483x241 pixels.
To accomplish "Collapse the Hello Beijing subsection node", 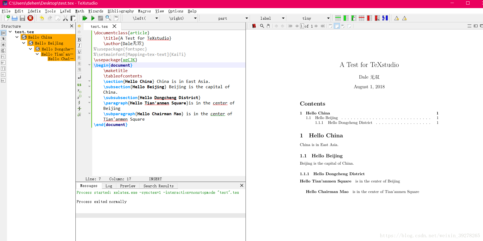I will point(24,43).
